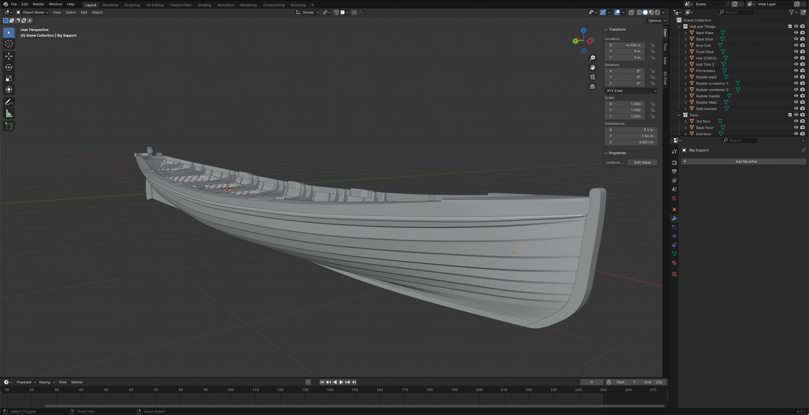Click the Scale tool icon

[8, 78]
